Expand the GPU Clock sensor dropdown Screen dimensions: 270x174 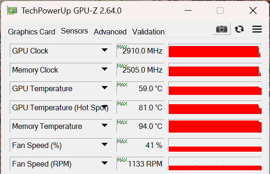point(104,50)
